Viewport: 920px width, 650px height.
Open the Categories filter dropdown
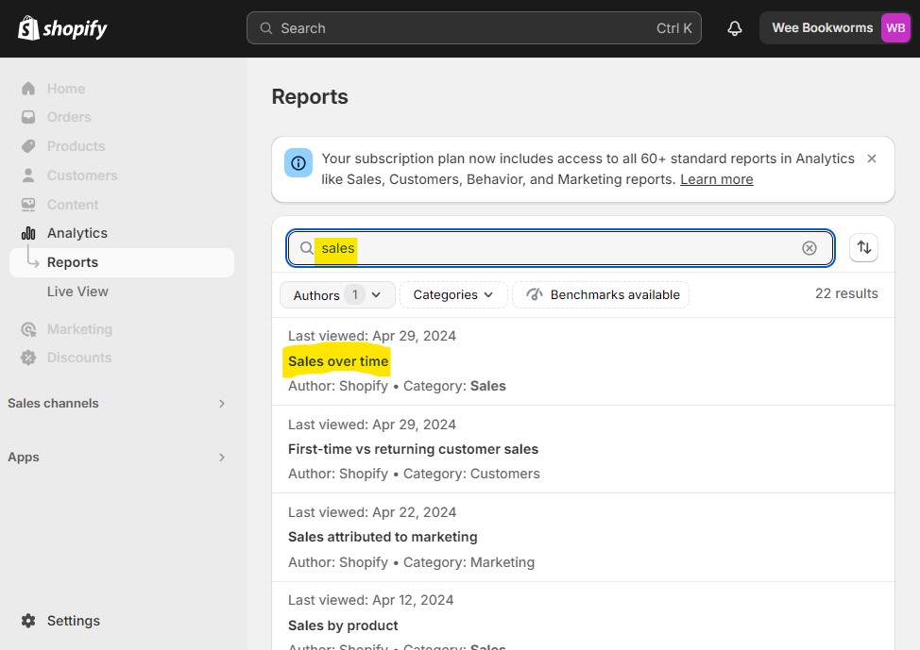click(453, 295)
